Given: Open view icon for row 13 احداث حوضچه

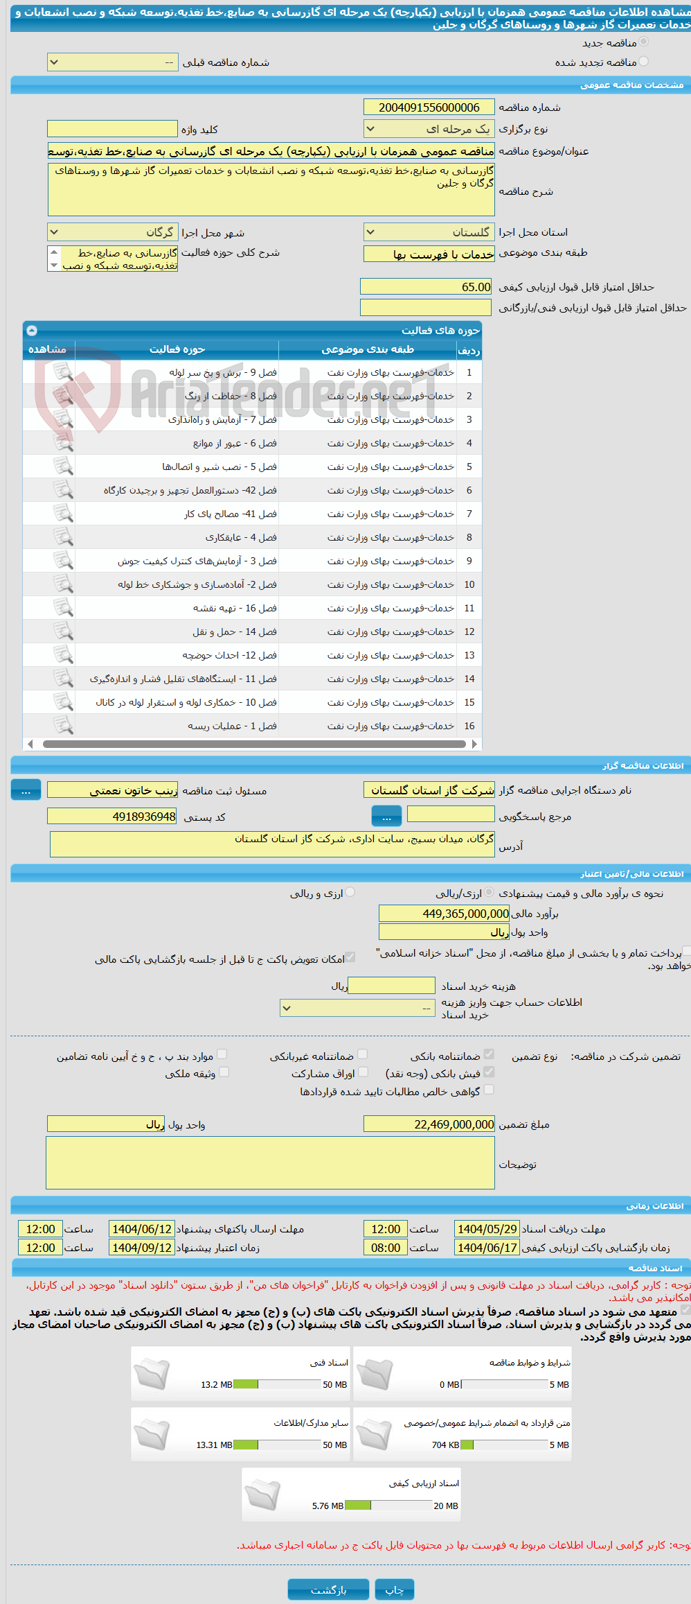Looking at the screenshot, I should tap(63, 655).
